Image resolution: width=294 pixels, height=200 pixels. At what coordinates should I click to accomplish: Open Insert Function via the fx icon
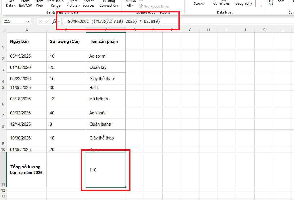(54, 21)
